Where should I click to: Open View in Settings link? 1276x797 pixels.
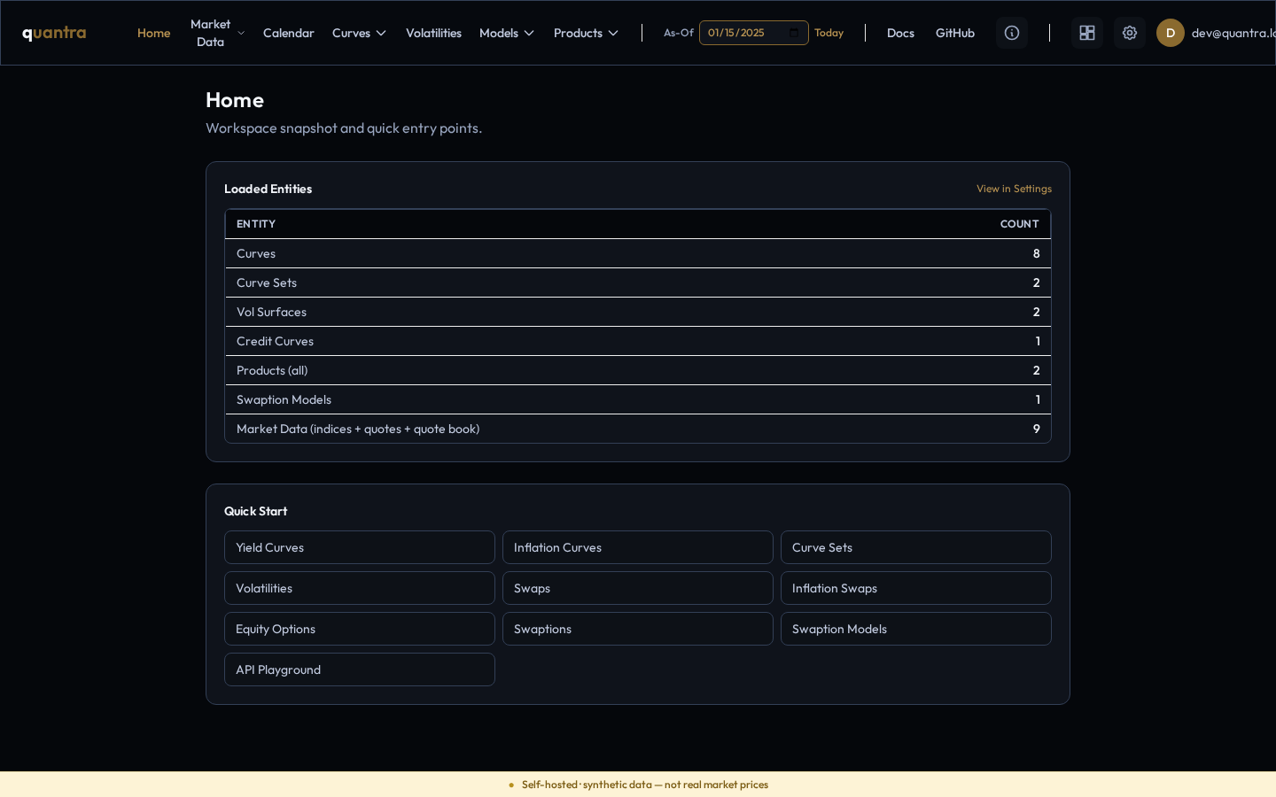(x=1014, y=189)
